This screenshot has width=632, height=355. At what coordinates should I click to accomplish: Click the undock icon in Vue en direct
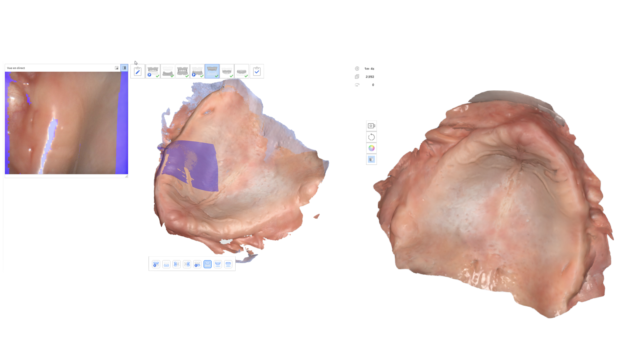(117, 68)
